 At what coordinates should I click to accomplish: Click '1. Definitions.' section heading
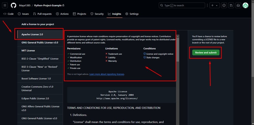click(x=78, y=115)
